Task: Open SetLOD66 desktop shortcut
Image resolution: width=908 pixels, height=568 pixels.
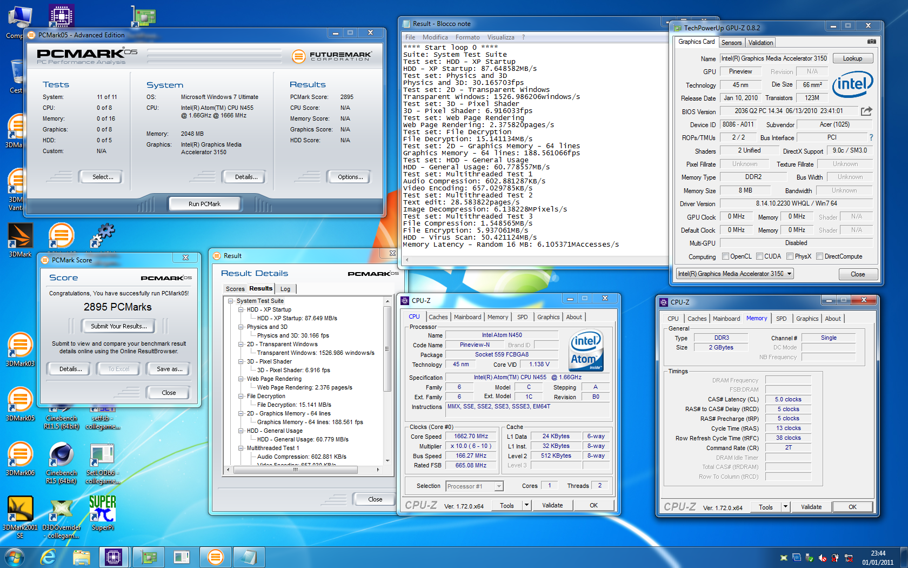Action: click(102, 463)
